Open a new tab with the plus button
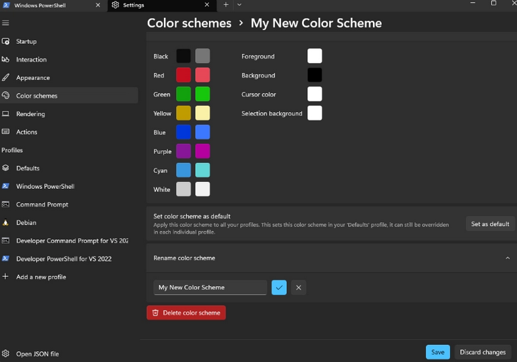 click(x=226, y=5)
